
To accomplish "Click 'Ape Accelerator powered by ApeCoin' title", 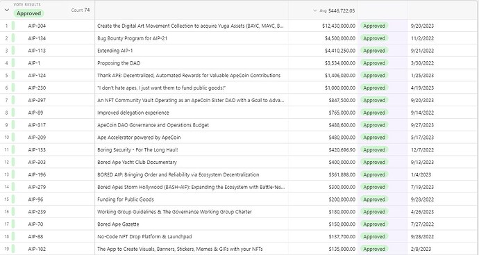I will pos(139,138).
